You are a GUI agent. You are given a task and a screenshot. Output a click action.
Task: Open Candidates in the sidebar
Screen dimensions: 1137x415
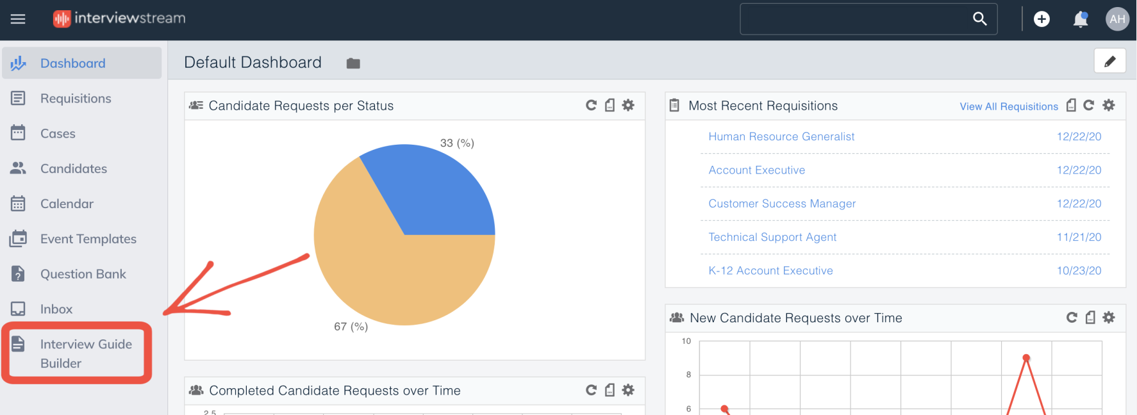[82, 168]
